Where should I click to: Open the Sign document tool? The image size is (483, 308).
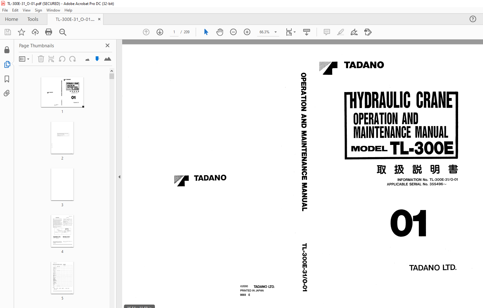click(x=354, y=32)
